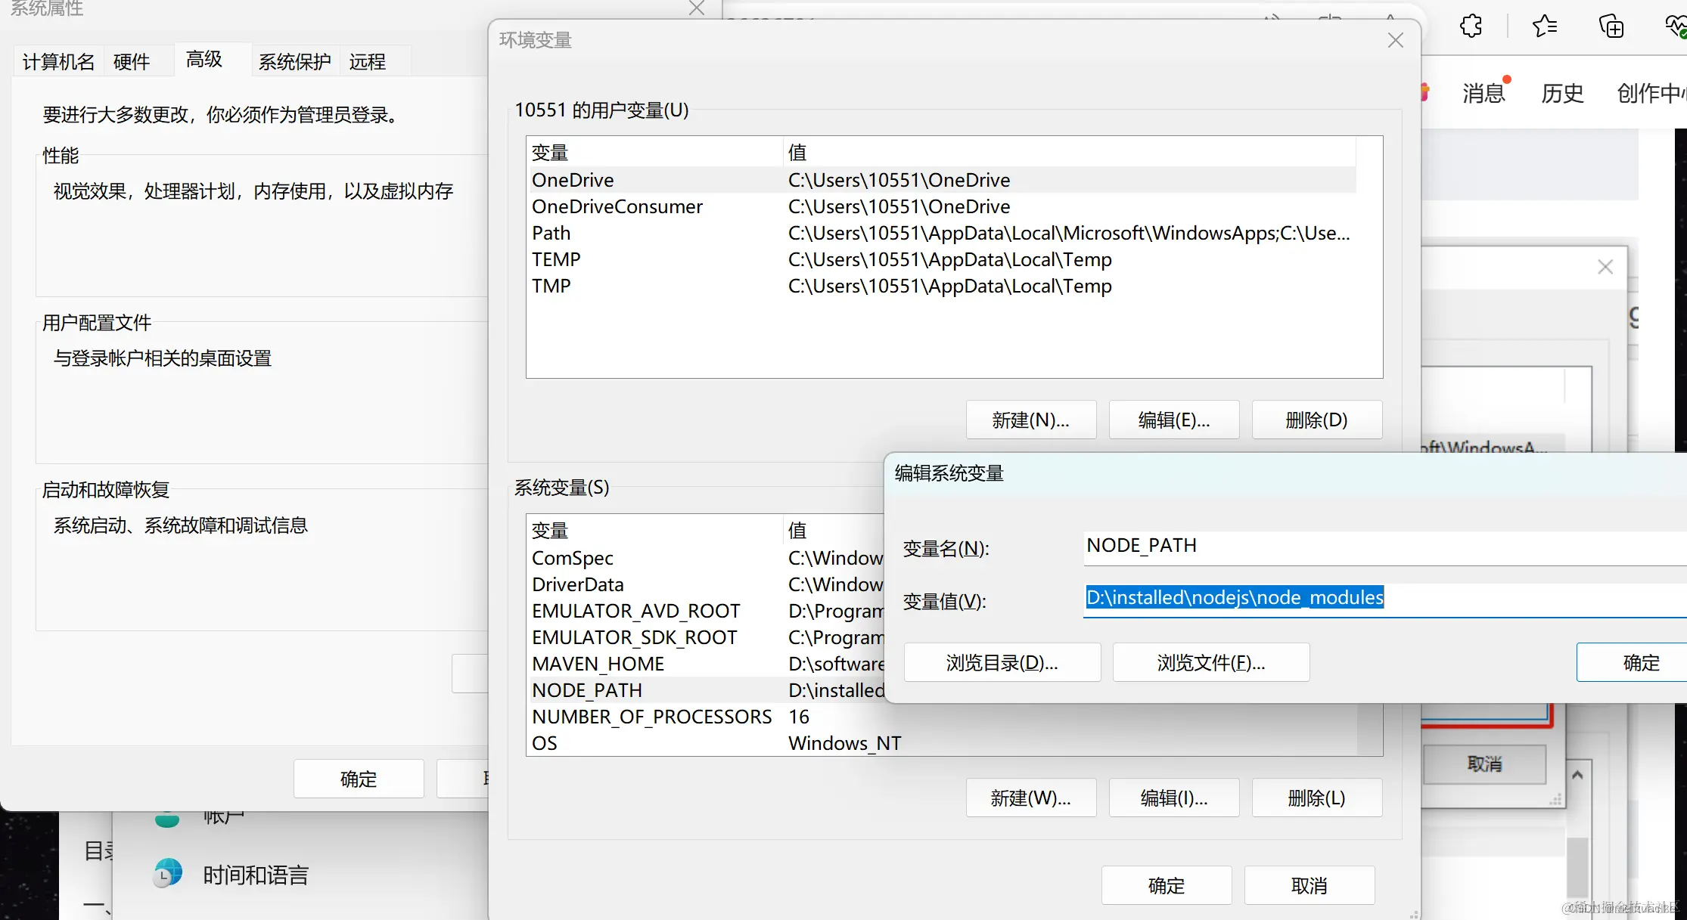Click Delete button for system variables

pyautogui.click(x=1316, y=798)
